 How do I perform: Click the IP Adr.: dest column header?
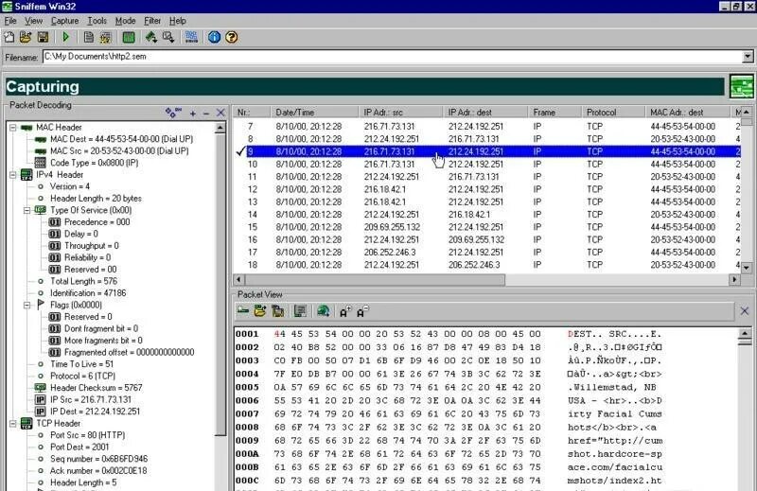(485, 113)
